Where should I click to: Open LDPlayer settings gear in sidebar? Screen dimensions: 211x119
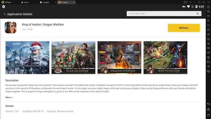coord(208,7)
